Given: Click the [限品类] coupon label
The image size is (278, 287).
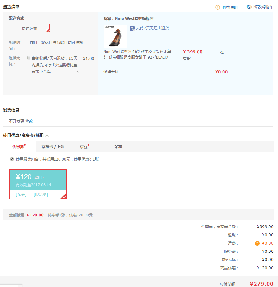Looking at the screenshot, I should click(41, 195).
